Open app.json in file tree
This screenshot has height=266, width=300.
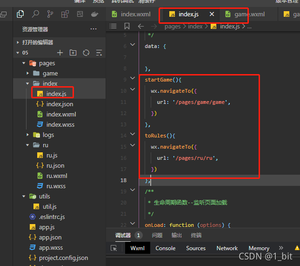(x=50, y=237)
